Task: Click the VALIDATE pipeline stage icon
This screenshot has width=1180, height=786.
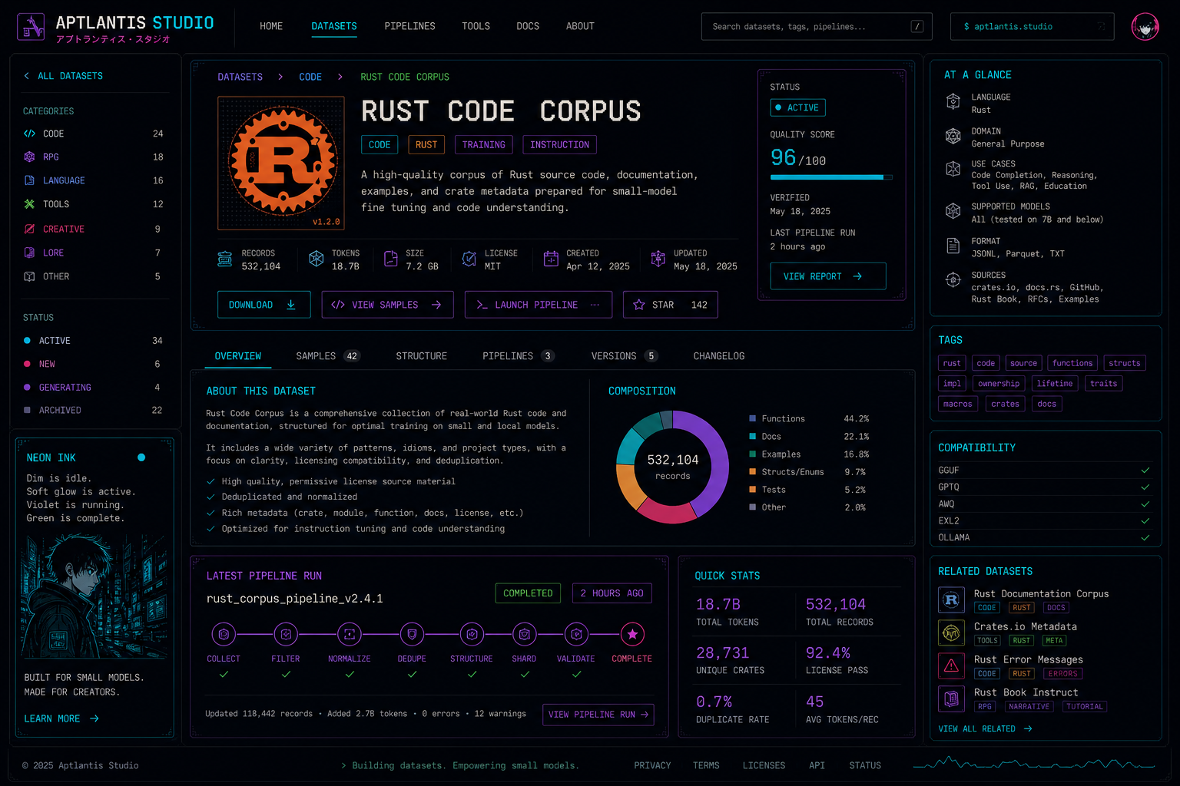Action: point(576,634)
